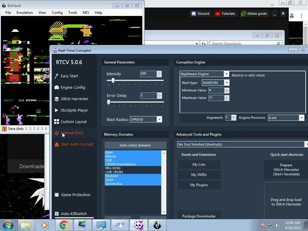Increase Intensity stepper up arrow
Image resolution: width=308 pixels, height=231 pixels.
pos(159,72)
